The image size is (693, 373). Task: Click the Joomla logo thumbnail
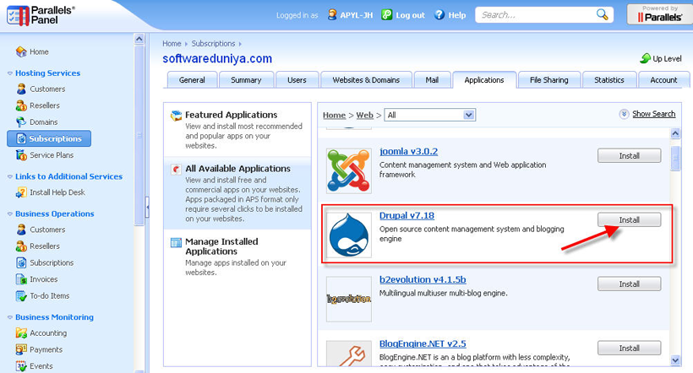coord(349,170)
